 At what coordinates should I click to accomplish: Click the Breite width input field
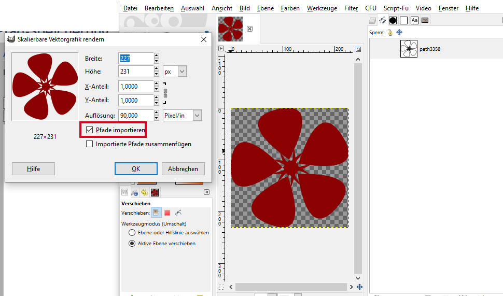click(136, 59)
